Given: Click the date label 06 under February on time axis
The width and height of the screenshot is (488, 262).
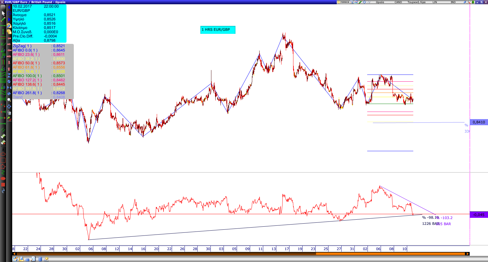Looking at the screenshot, I should tap(378, 249).
